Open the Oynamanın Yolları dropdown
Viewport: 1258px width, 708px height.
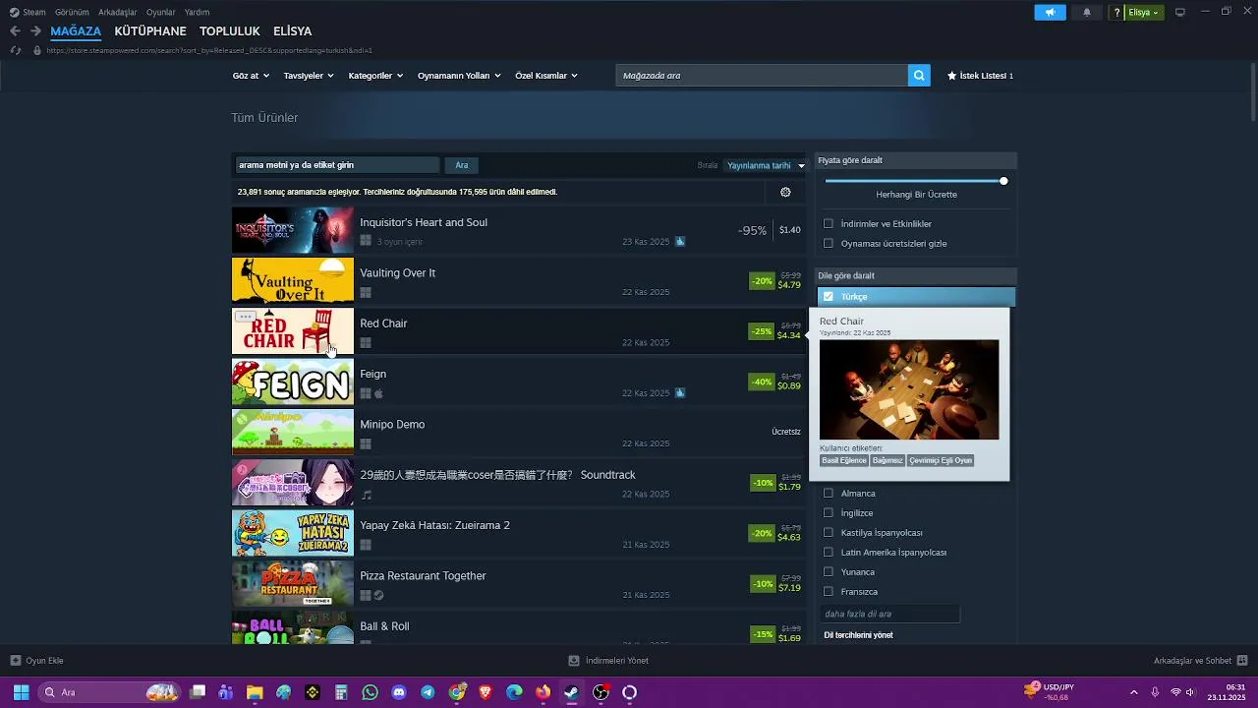459,76
